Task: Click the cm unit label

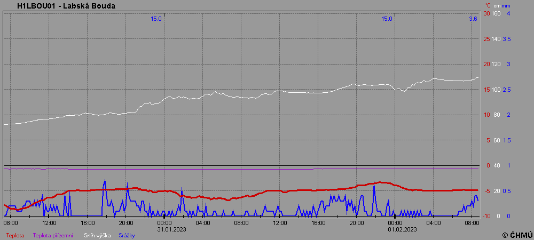Action: (497, 5)
